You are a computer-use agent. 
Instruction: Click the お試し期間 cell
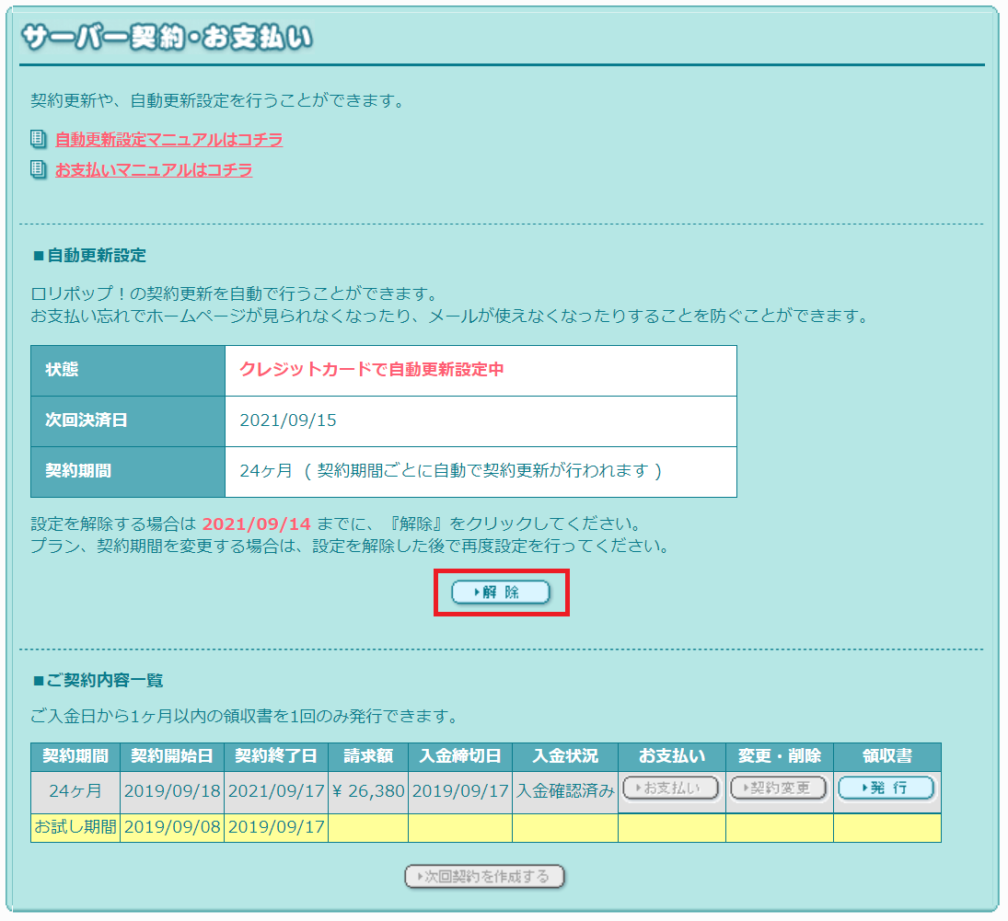click(x=75, y=828)
